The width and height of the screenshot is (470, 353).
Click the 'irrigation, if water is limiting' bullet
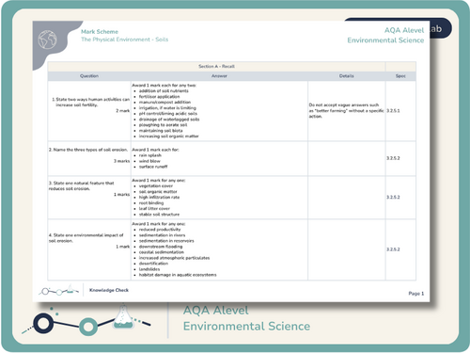(167, 108)
